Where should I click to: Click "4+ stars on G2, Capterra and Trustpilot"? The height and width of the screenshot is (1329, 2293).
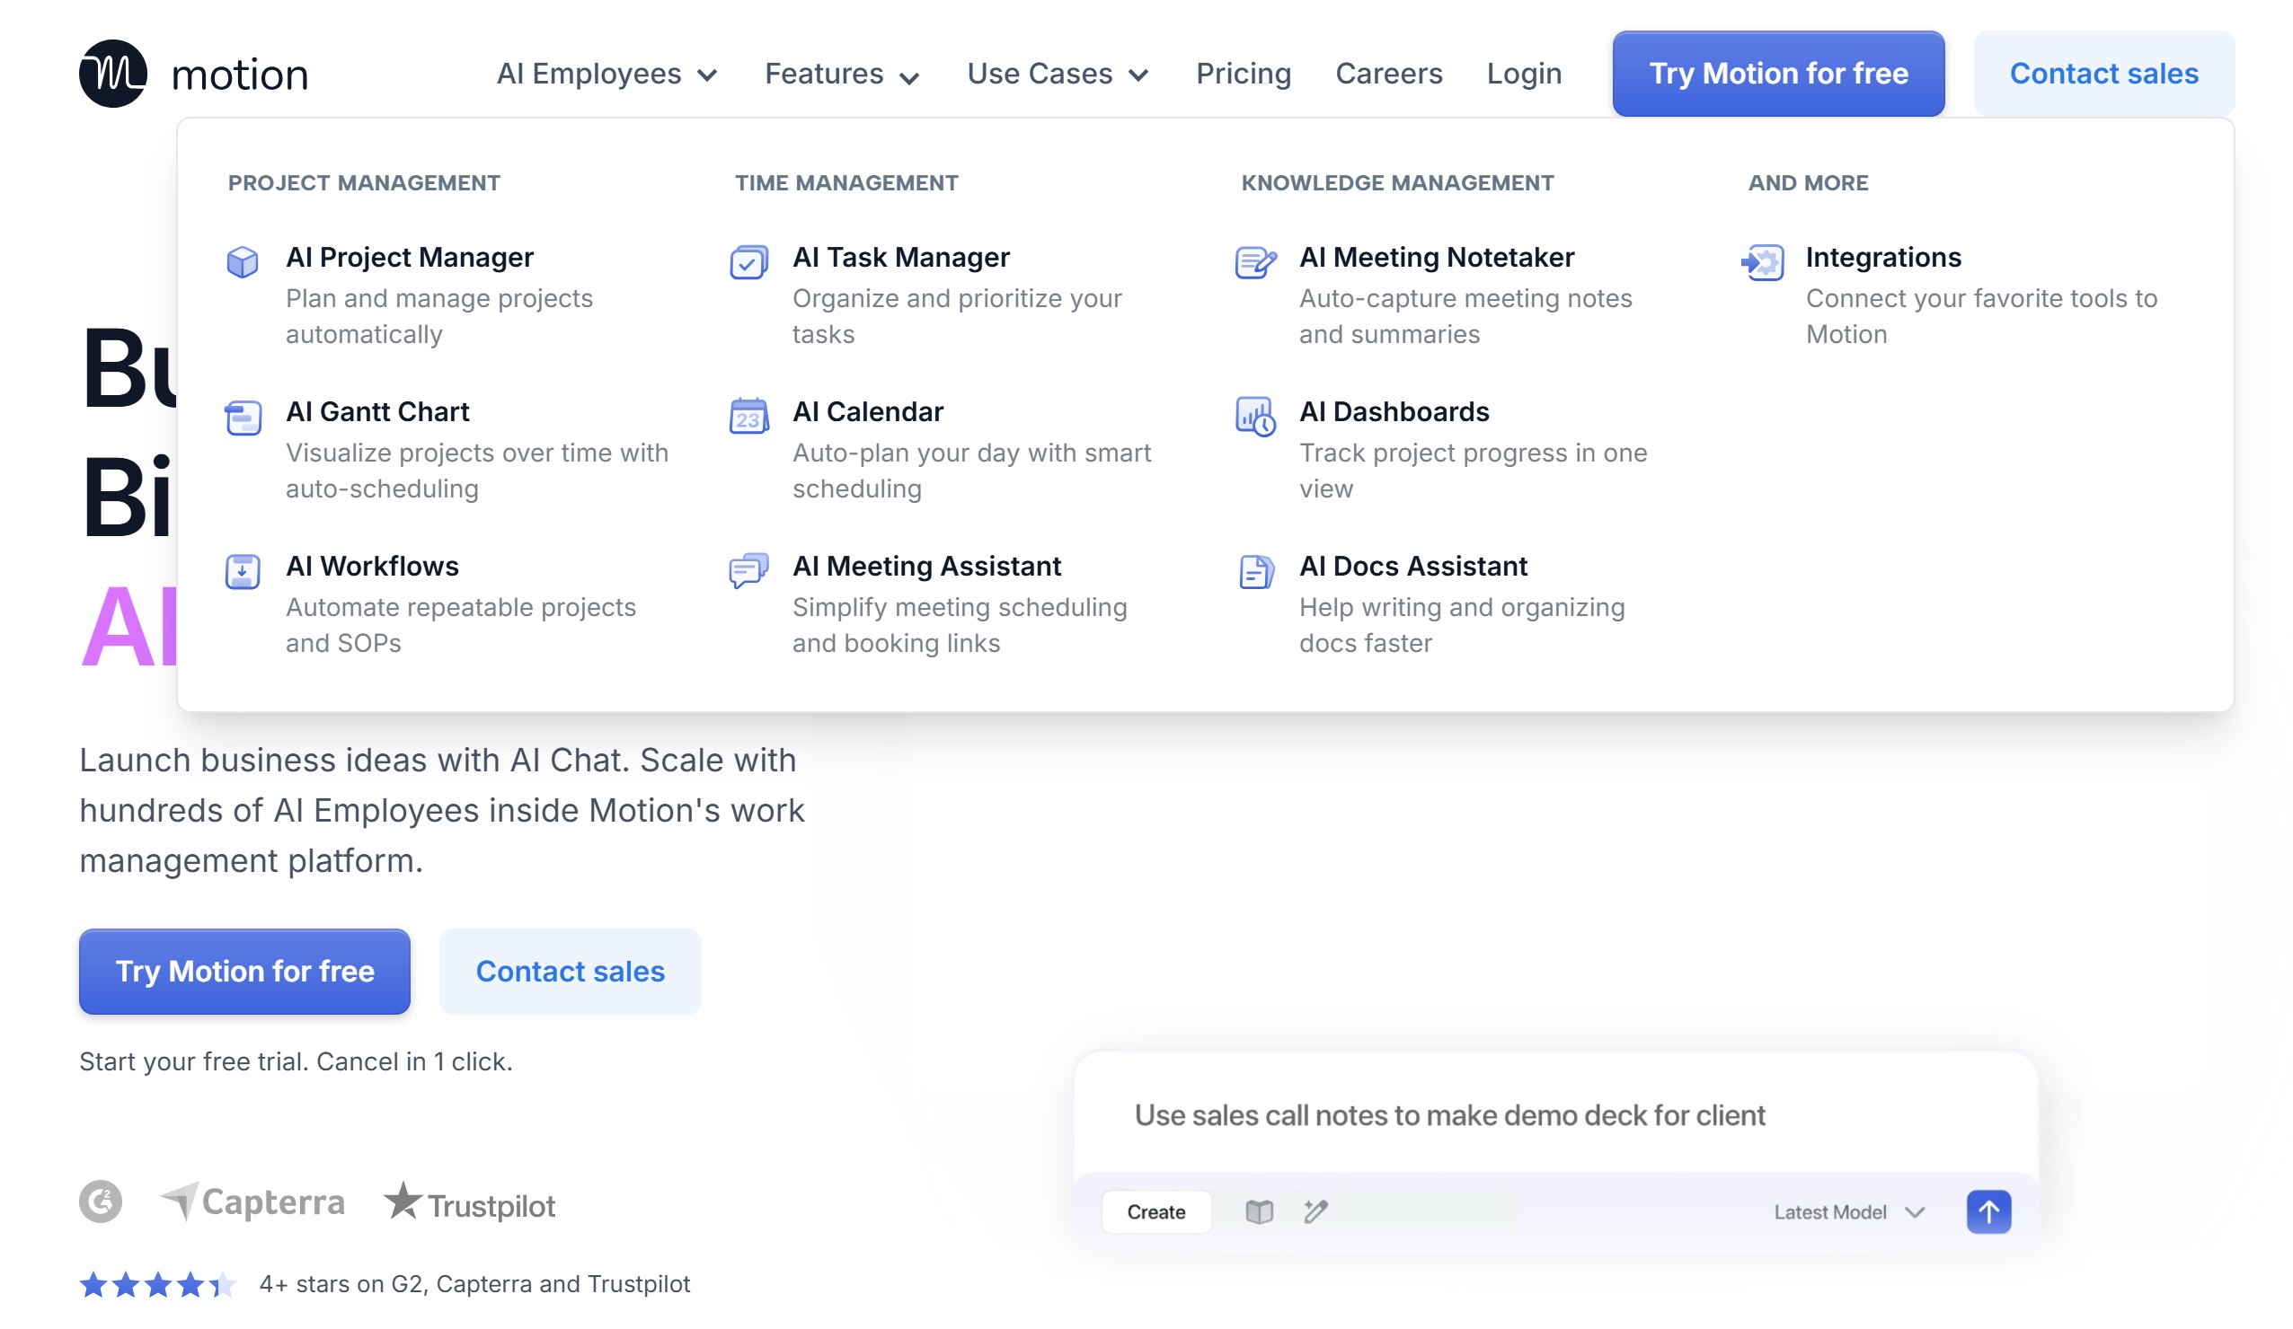tap(475, 1284)
